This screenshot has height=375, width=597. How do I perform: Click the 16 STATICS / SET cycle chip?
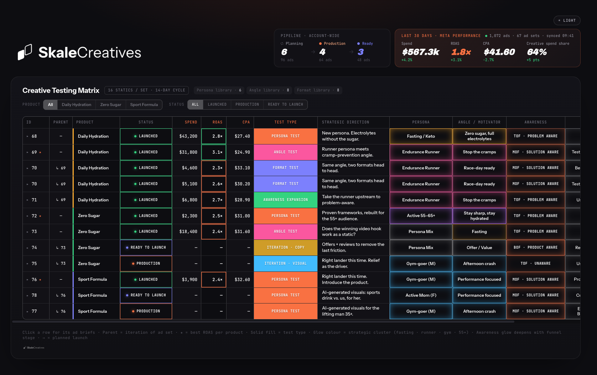(x=146, y=90)
